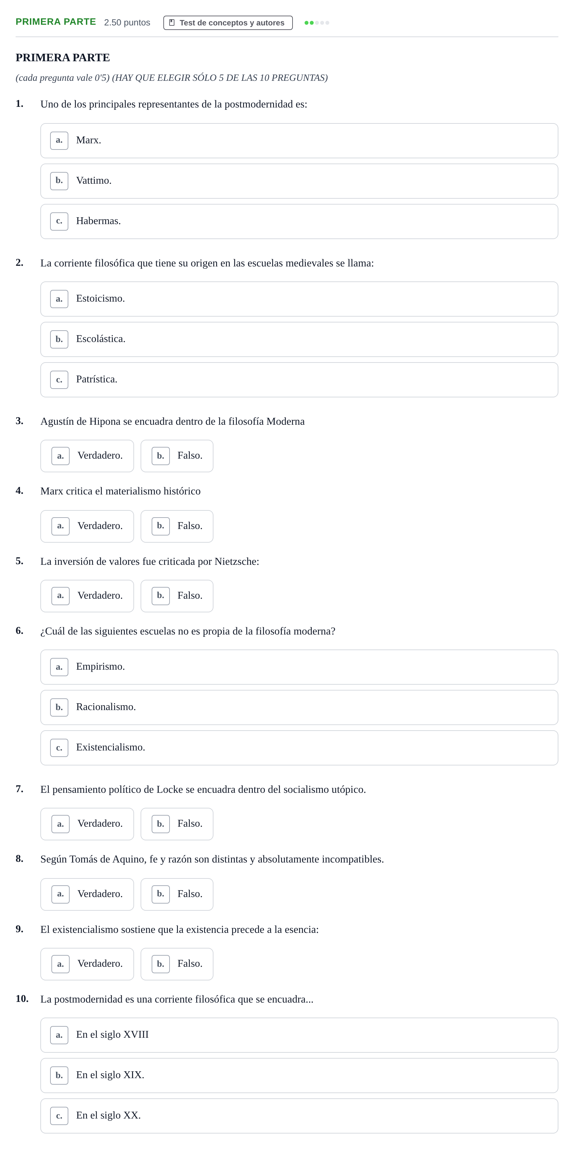This screenshot has width=574, height=1155.
Task: Choose Patrística option in question 2
Action: tap(299, 380)
